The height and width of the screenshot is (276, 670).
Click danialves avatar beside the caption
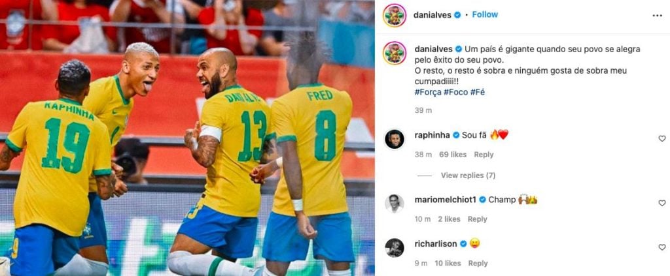395,53
